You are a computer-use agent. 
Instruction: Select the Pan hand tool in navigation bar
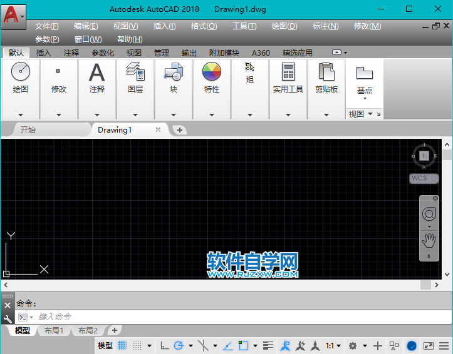click(x=429, y=240)
